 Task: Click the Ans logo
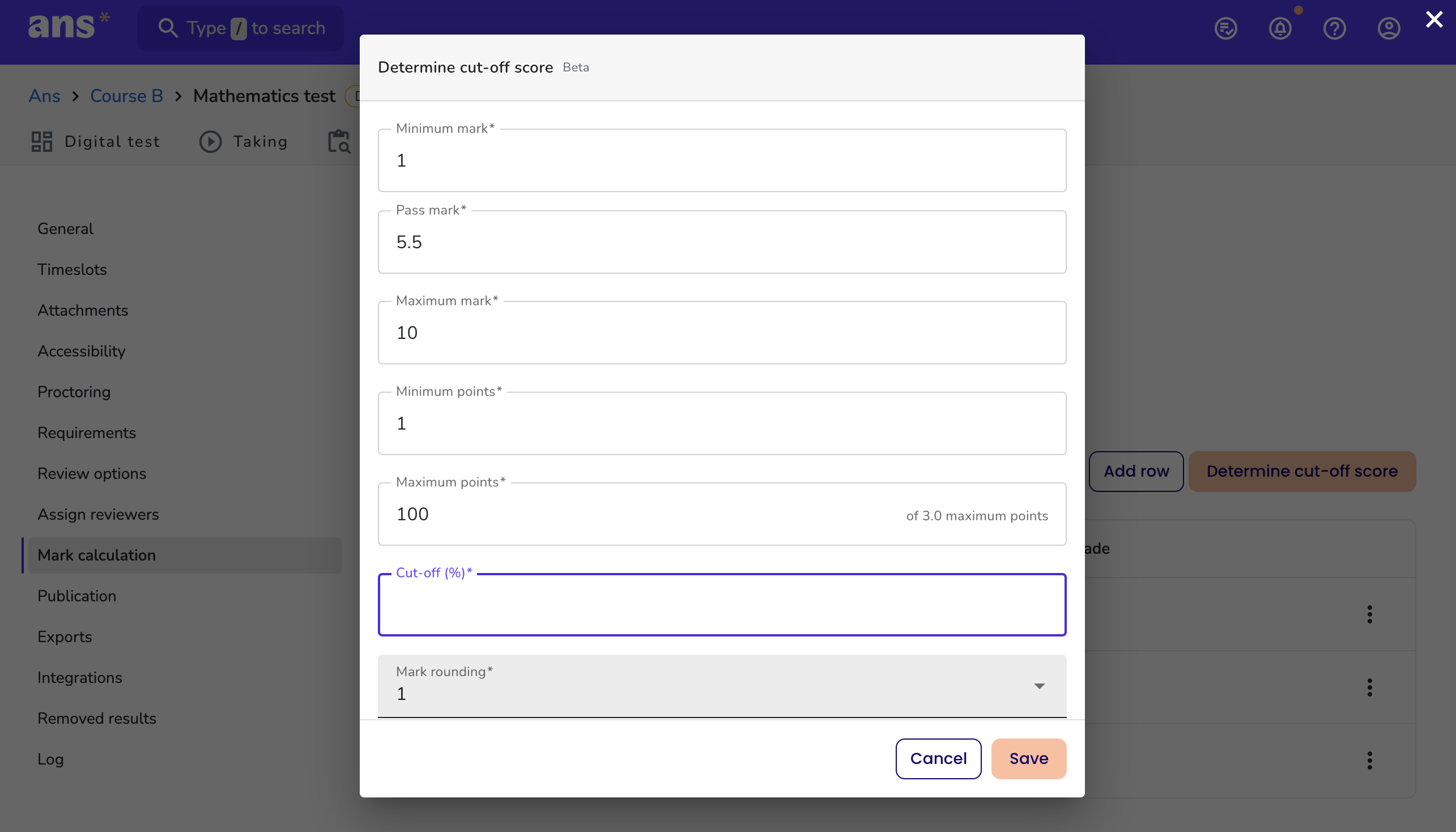[68, 26]
